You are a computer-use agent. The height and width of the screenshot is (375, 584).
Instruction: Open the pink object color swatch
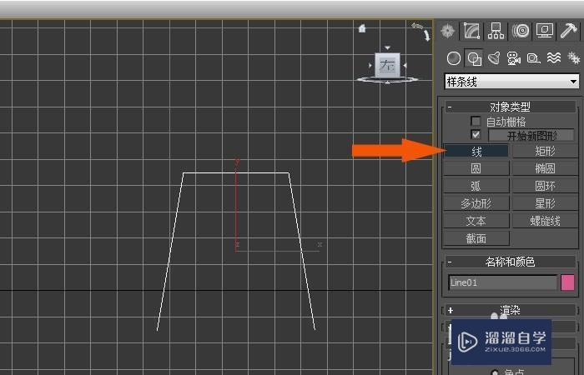click(x=567, y=282)
